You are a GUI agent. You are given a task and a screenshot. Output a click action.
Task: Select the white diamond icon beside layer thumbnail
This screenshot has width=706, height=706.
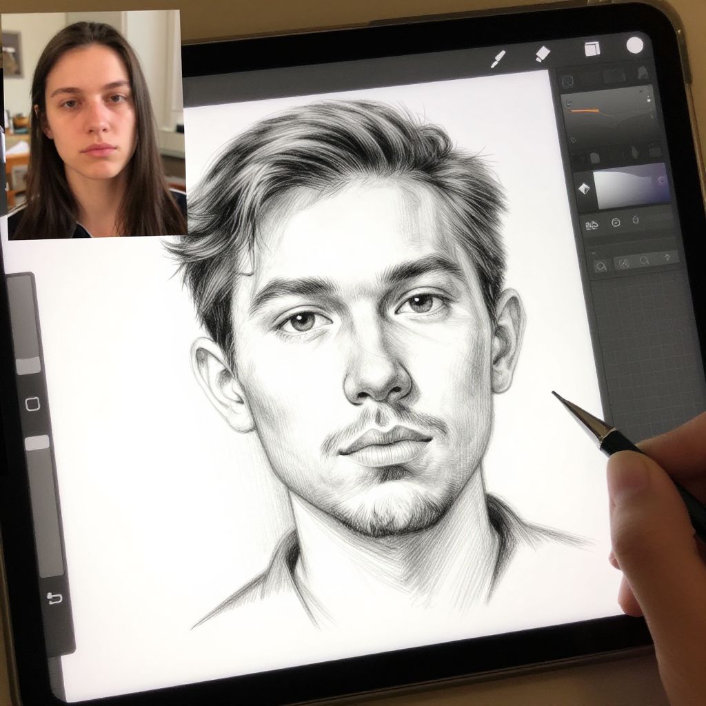point(584,188)
